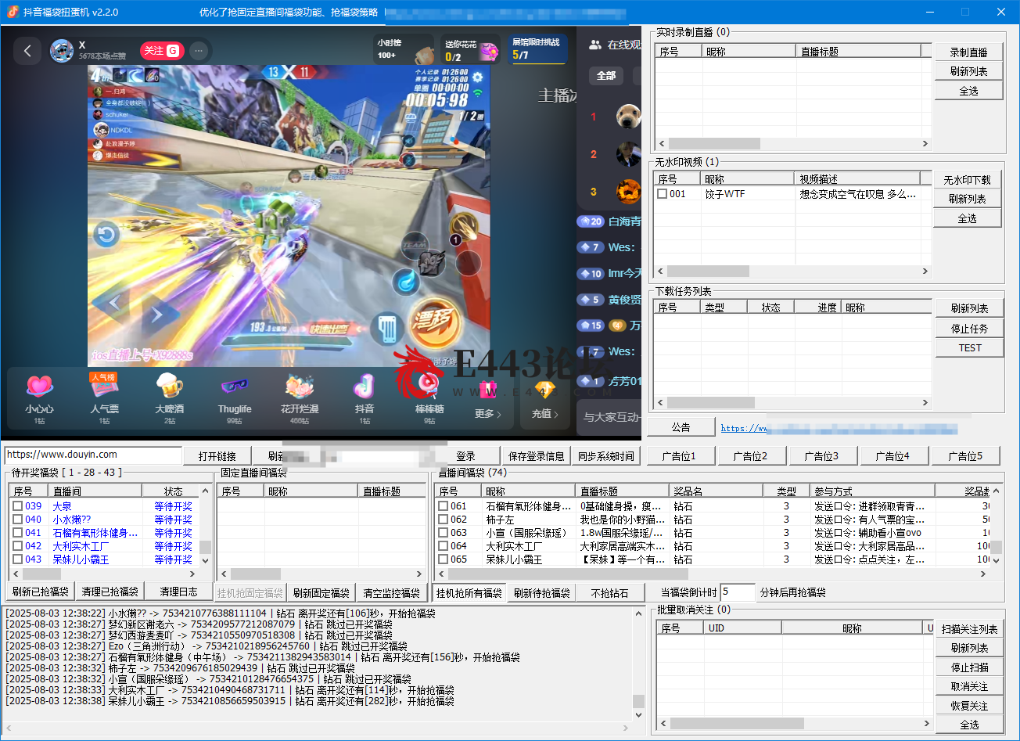
Task: Click the 无水印下载 button
Action: pyautogui.click(x=968, y=180)
